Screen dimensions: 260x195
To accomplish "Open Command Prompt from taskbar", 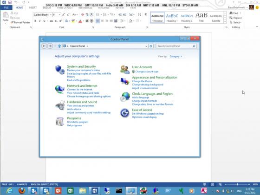I will click(x=119, y=191).
